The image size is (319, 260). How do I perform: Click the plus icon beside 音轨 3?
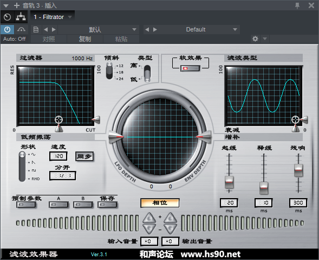coord(17,5)
